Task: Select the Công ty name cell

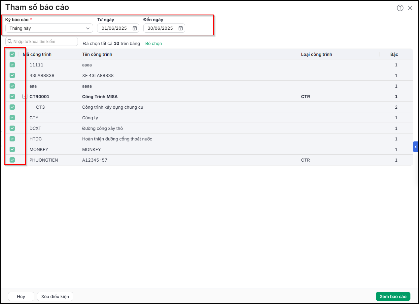Action: (90, 118)
